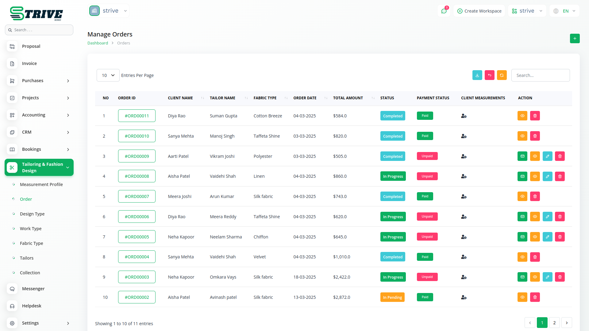Open payment icon for order #ORD00008
This screenshot has width=589, height=331.
[522, 176]
